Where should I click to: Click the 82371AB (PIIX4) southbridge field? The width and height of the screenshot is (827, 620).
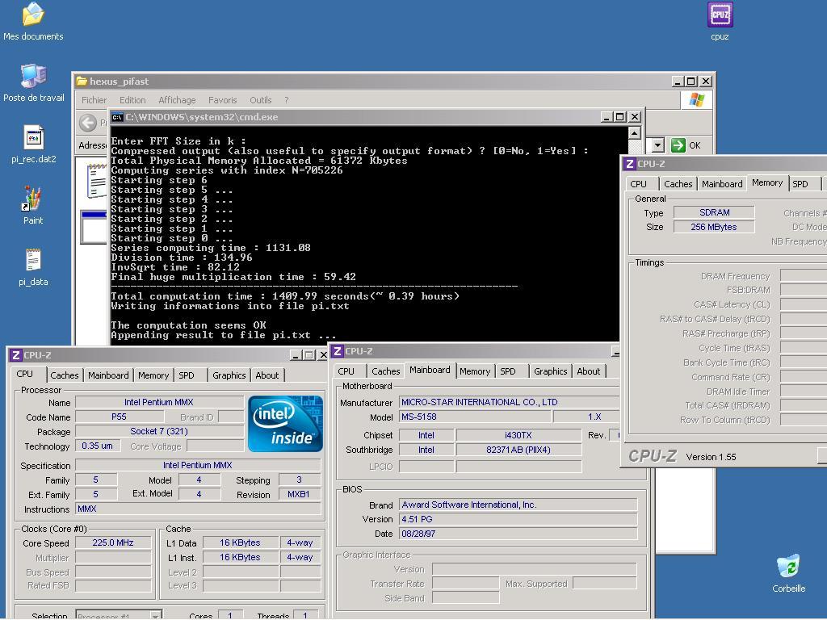pos(518,450)
